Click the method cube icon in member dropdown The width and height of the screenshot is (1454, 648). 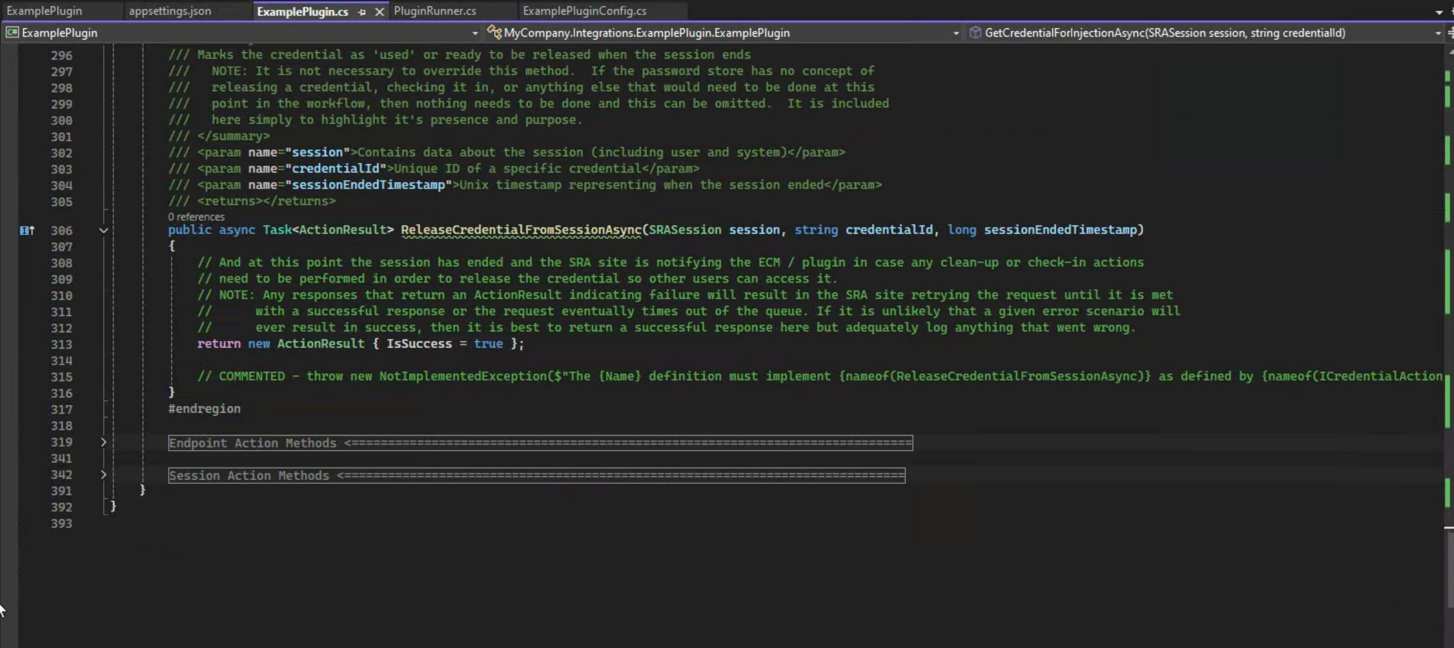coord(975,33)
